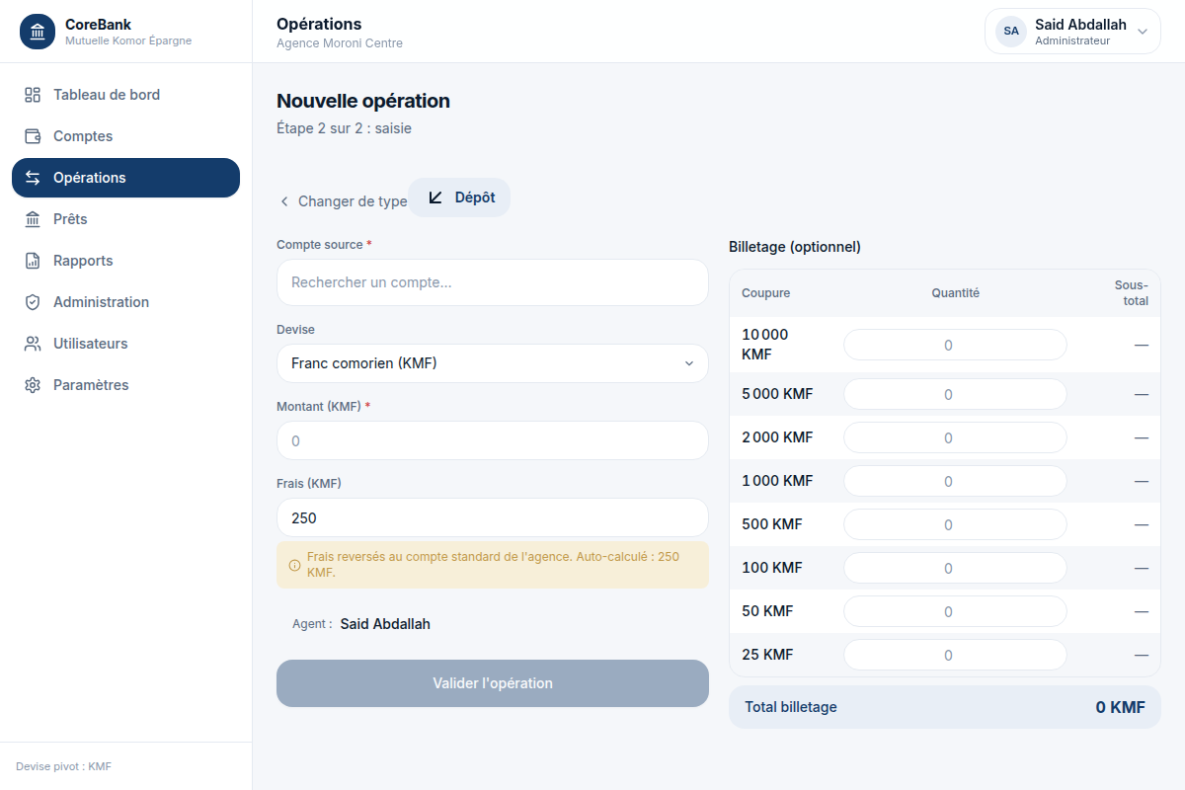Image resolution: width=1185 pixels, height=790 pixels.
Task: Click the Mutuelle Komor Épargne subtitle
Action: (x=128, y=40)
